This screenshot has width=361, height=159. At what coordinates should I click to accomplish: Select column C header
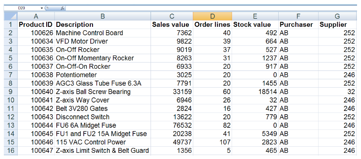pyautogui.click(x=172, y=16)
